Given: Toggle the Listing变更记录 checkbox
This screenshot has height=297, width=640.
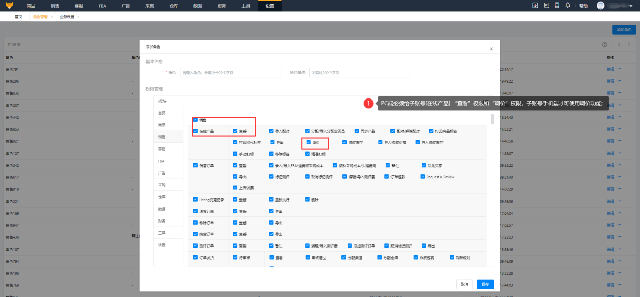Looking at the screenshot, I should pyautogui.click(x=195, y=200).
